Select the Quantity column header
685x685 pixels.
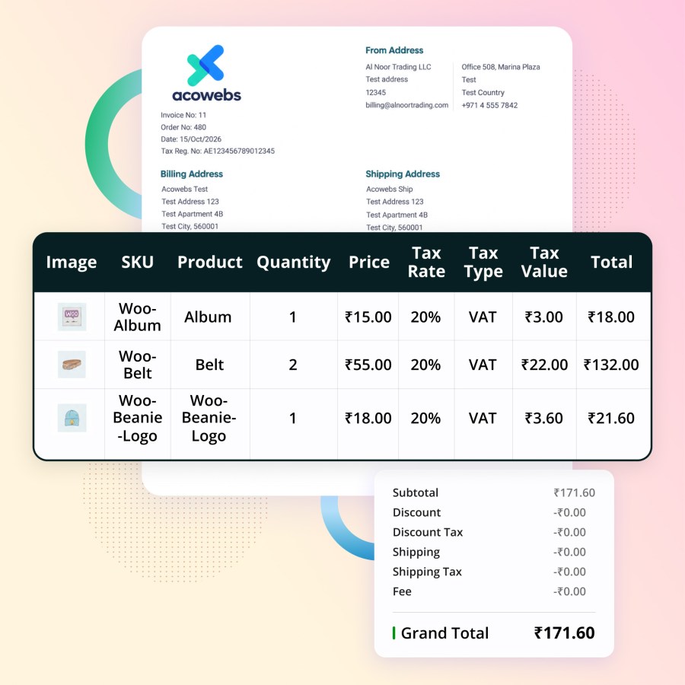pyautogui.click(x=294, y=262)
